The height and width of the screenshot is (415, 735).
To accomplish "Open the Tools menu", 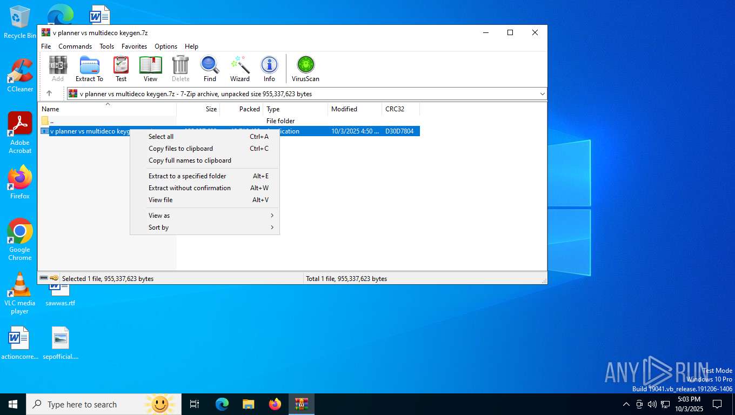I will click(106, 46).
